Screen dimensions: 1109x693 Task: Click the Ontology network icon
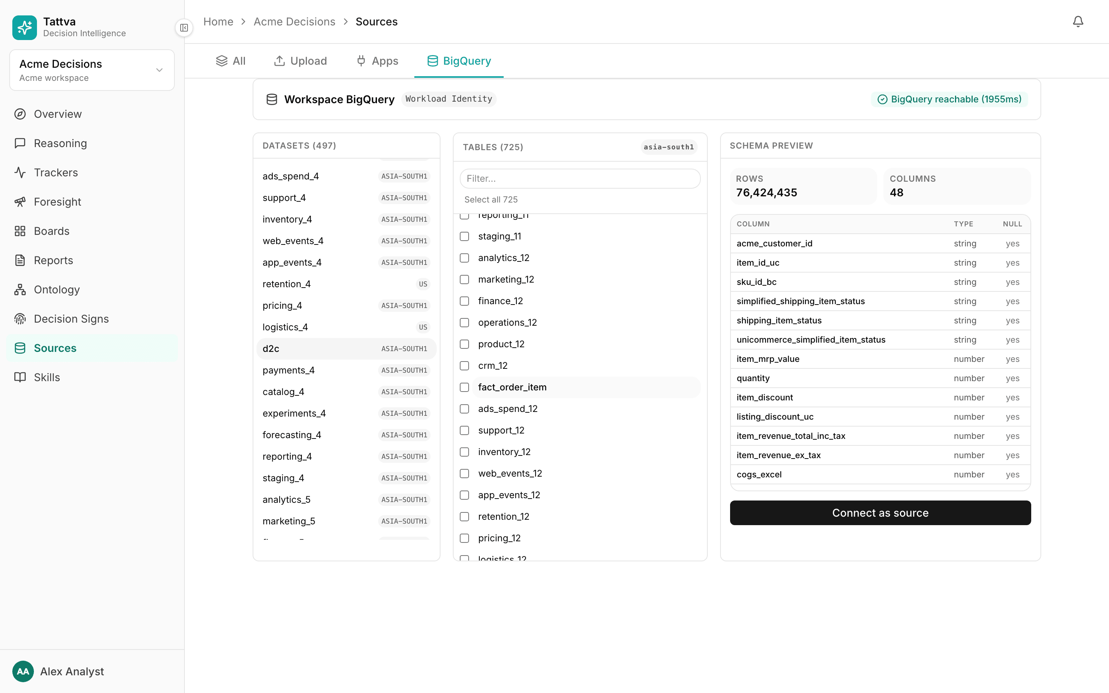pos(20,290)
